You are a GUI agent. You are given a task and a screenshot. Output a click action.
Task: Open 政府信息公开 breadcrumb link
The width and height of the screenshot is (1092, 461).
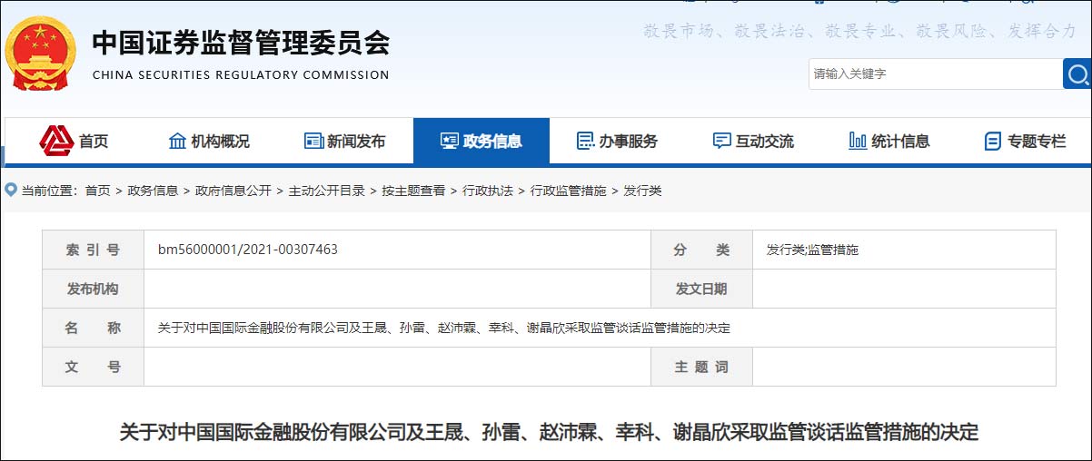coord(233,191)
